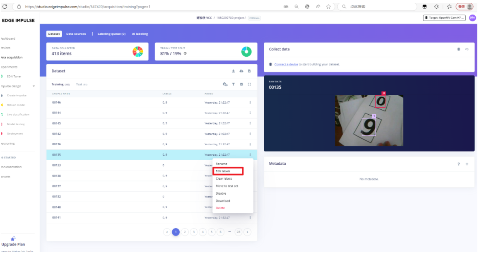Choose Disable in the context menu

tap(221, 193)
